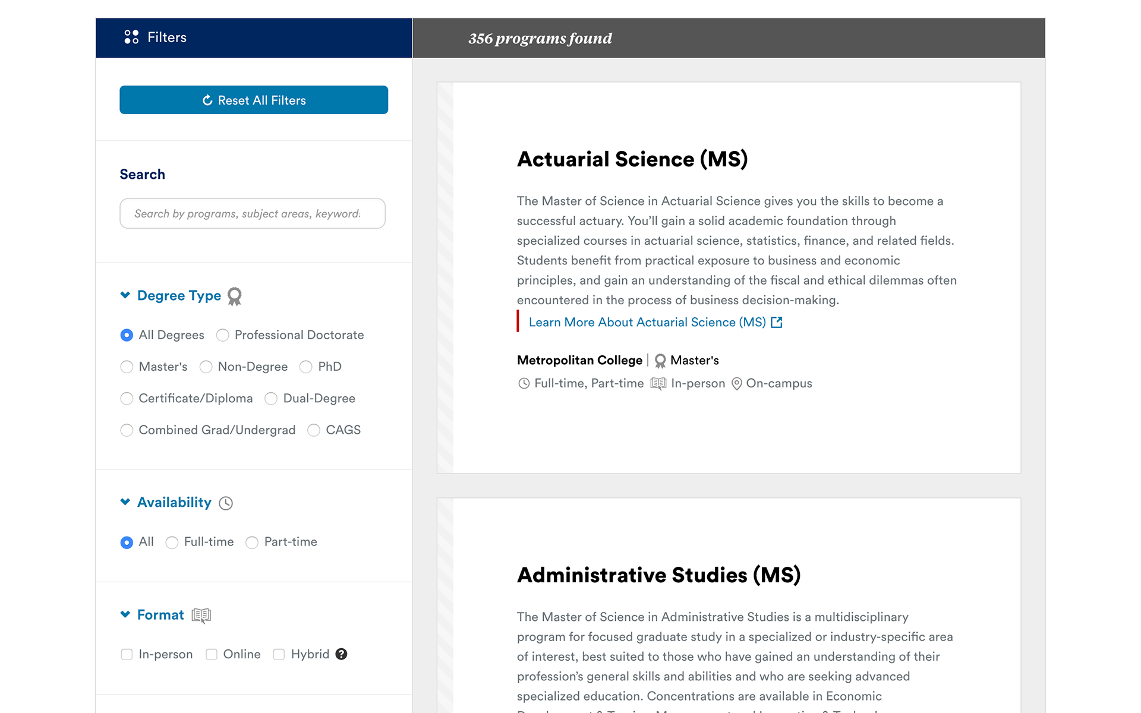The height and width of the screenshot is (713, 1141).
Task: Click the program search input field
Action: (x=253, y=213)
